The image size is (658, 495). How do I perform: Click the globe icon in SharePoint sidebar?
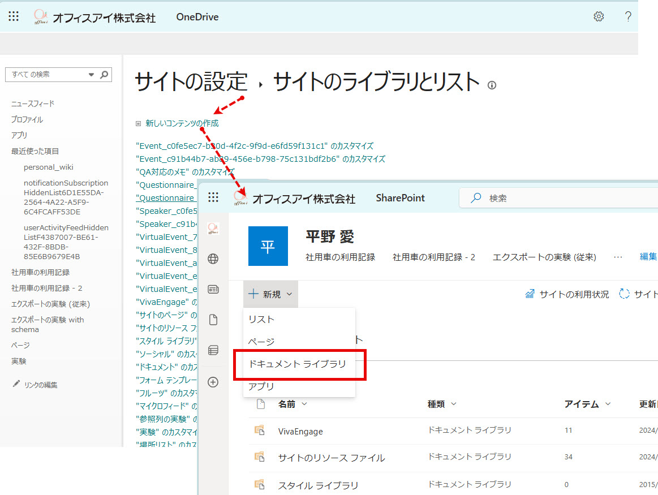point(213,259)
